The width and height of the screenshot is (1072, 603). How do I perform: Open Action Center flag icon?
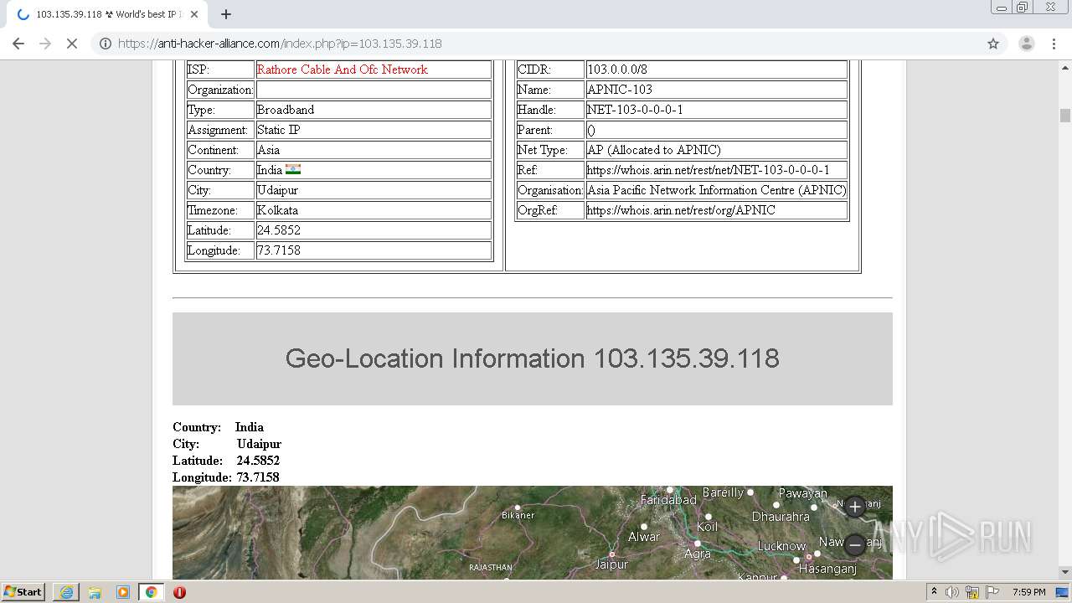pos(992,592)
